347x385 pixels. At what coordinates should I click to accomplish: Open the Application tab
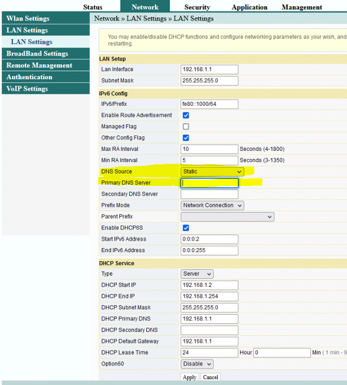coord(249,7)
